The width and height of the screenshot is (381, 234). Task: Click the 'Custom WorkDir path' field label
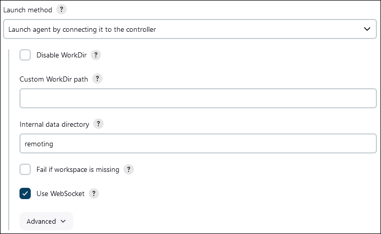coord(54,80)
